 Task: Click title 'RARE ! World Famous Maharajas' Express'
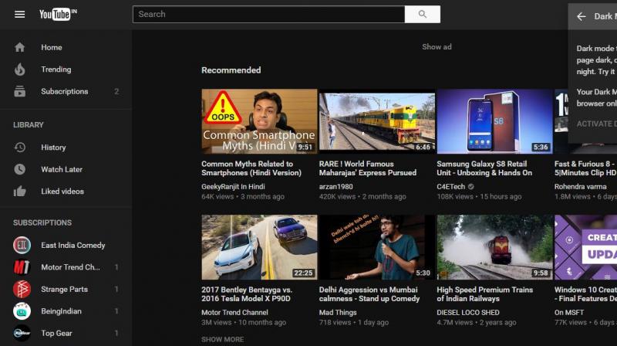click(x=368, y=168)
